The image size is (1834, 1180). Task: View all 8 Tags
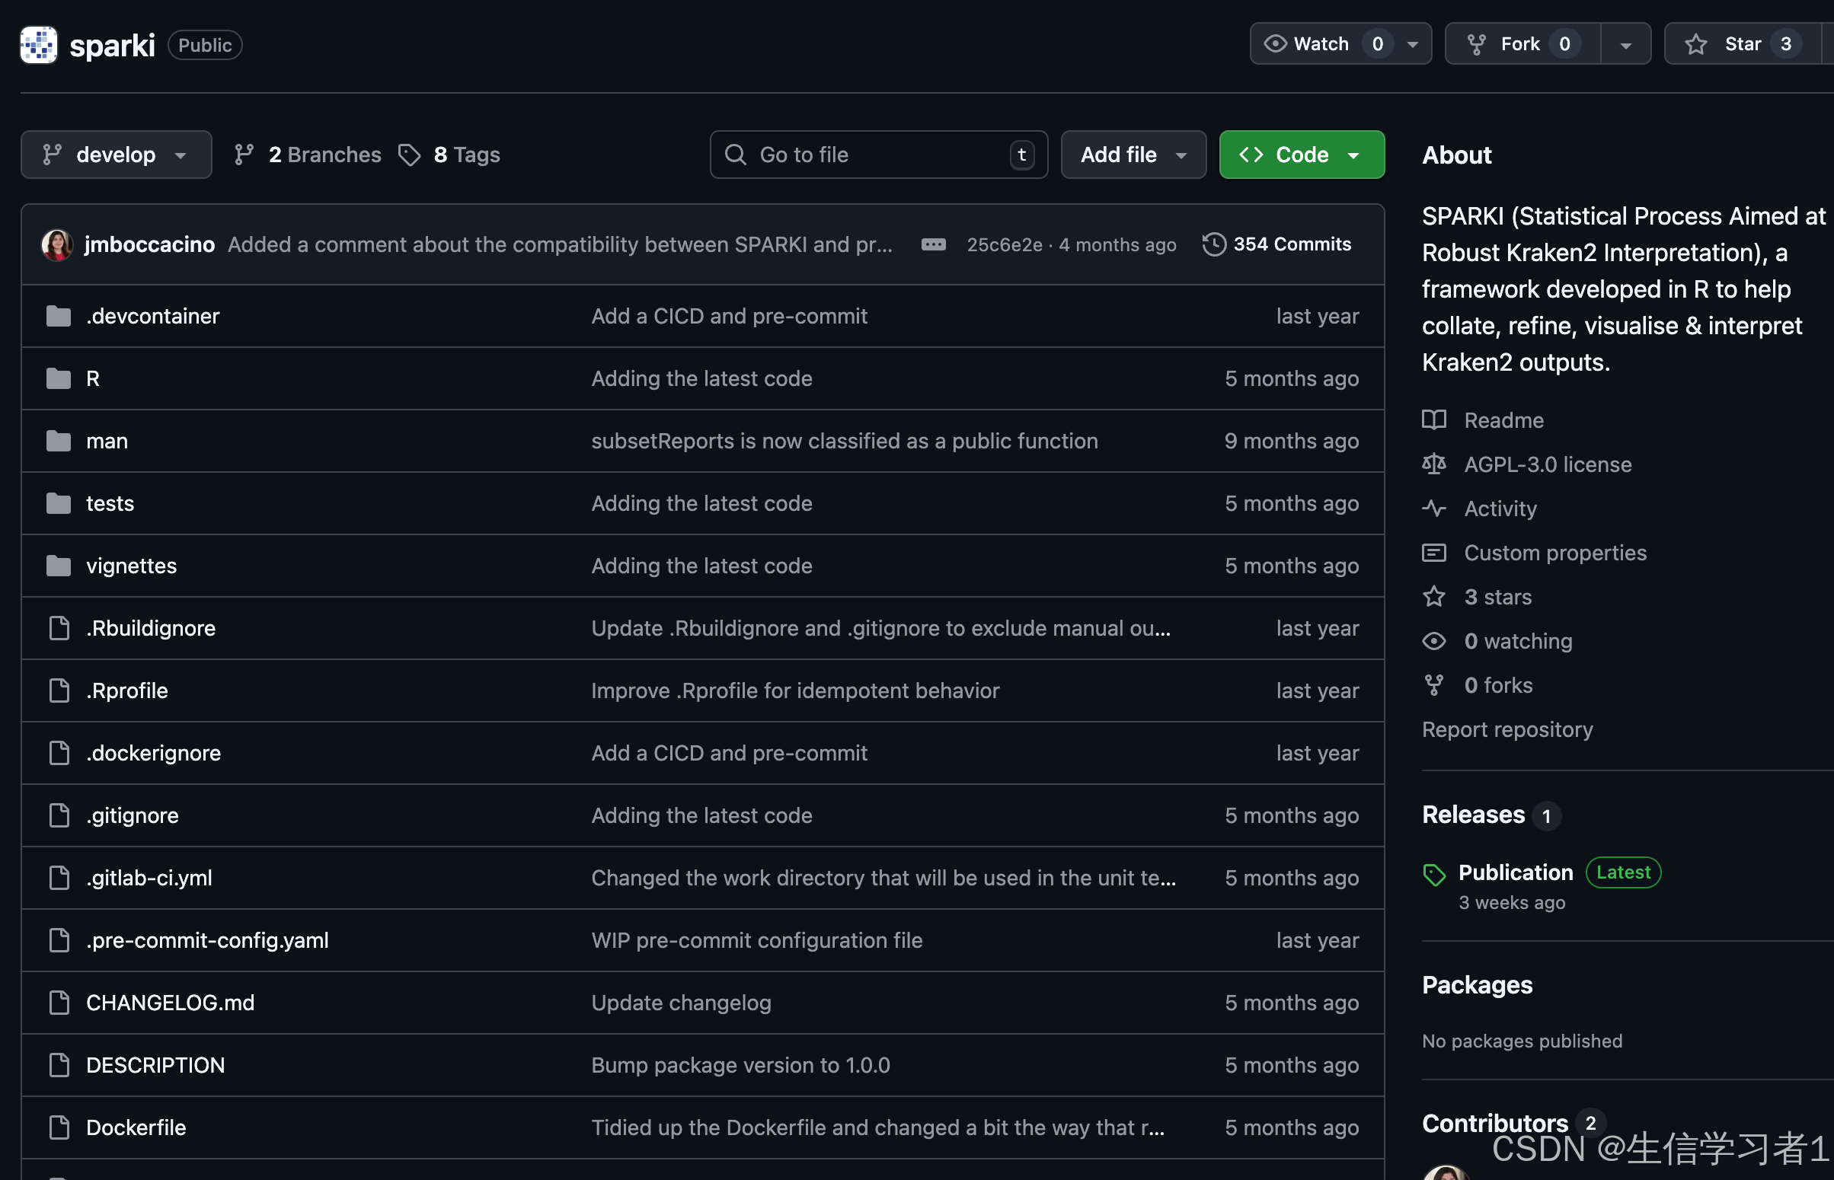point(449,155)
